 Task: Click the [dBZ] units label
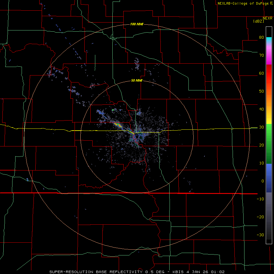pyautogui.click(x=258, y=21)
